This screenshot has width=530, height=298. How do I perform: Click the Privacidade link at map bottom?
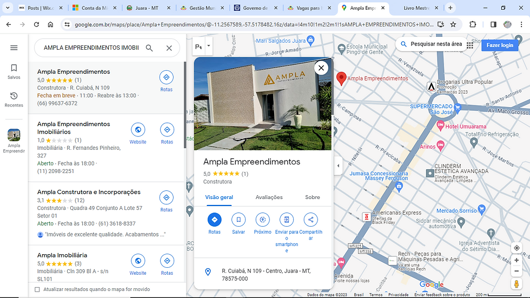click(398, 295)
